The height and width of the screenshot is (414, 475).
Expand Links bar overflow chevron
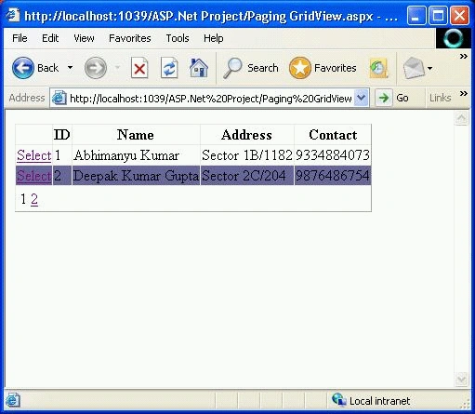click(x=464, y=93)
